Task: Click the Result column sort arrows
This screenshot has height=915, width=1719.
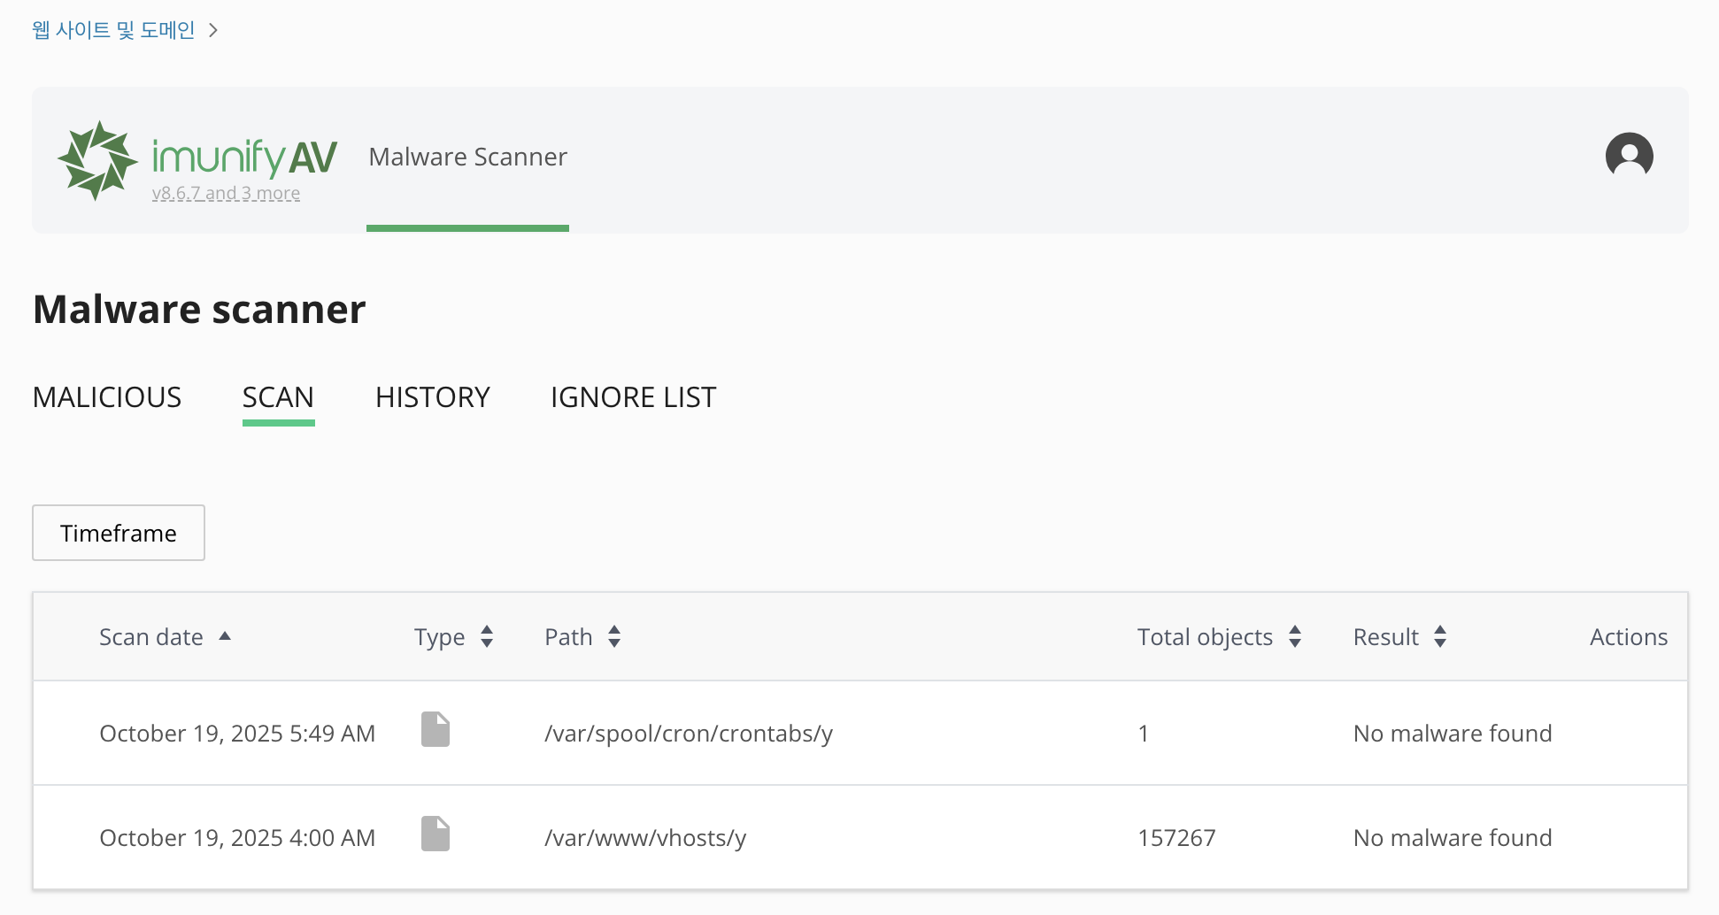Action: tap(1440, 637)
